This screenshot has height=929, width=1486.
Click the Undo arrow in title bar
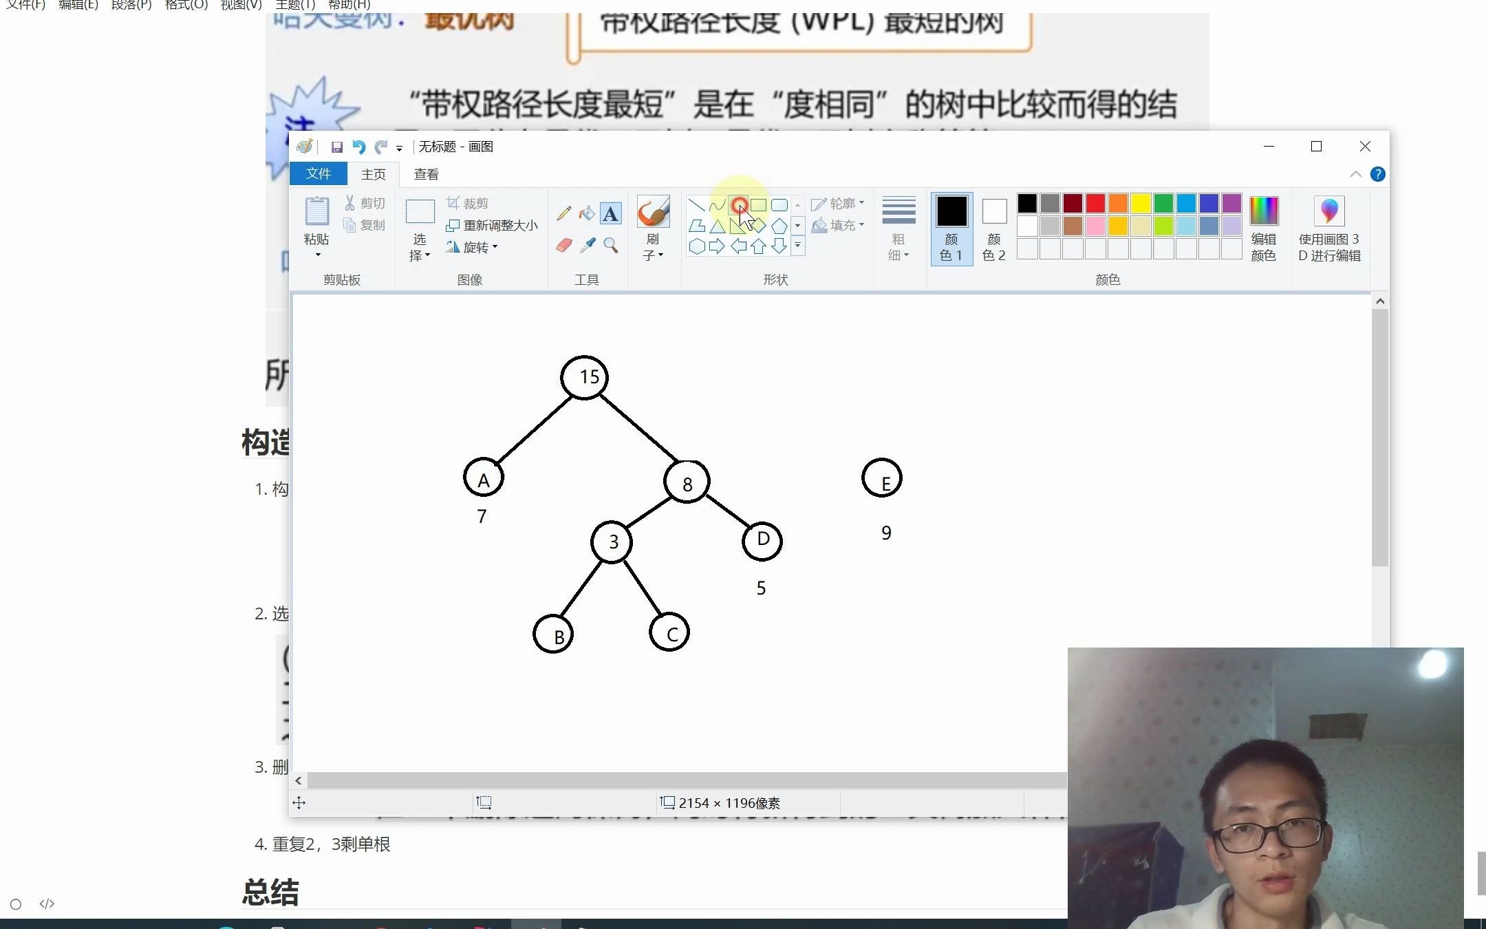pyautogui.click(x=358, y=147)
